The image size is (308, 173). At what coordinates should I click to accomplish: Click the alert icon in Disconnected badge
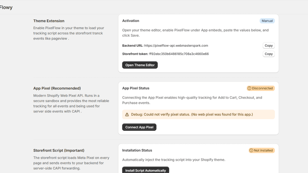click(x=249, y=88)
